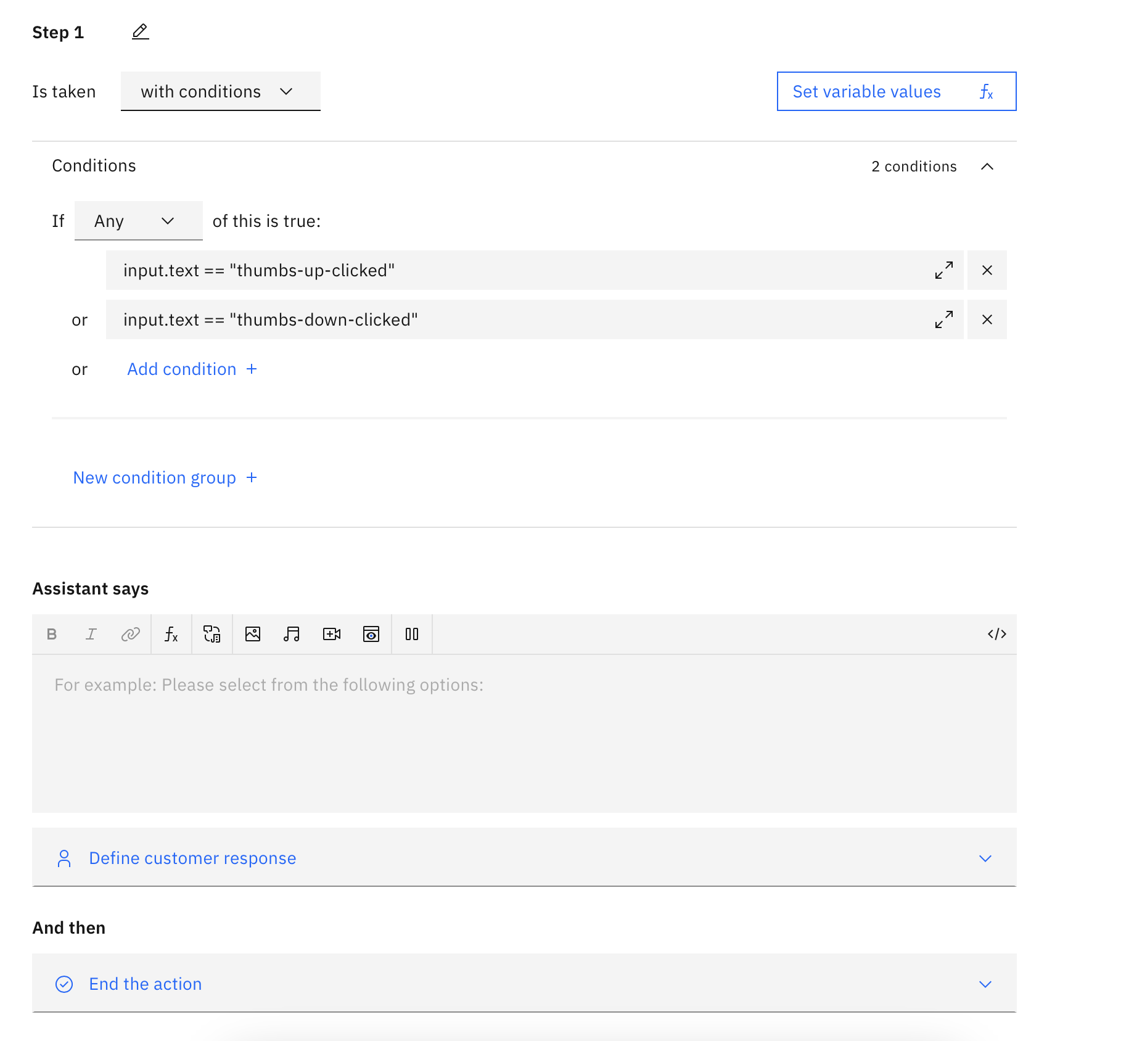
Task: Expand the End the action section
Action: point(985,984)
